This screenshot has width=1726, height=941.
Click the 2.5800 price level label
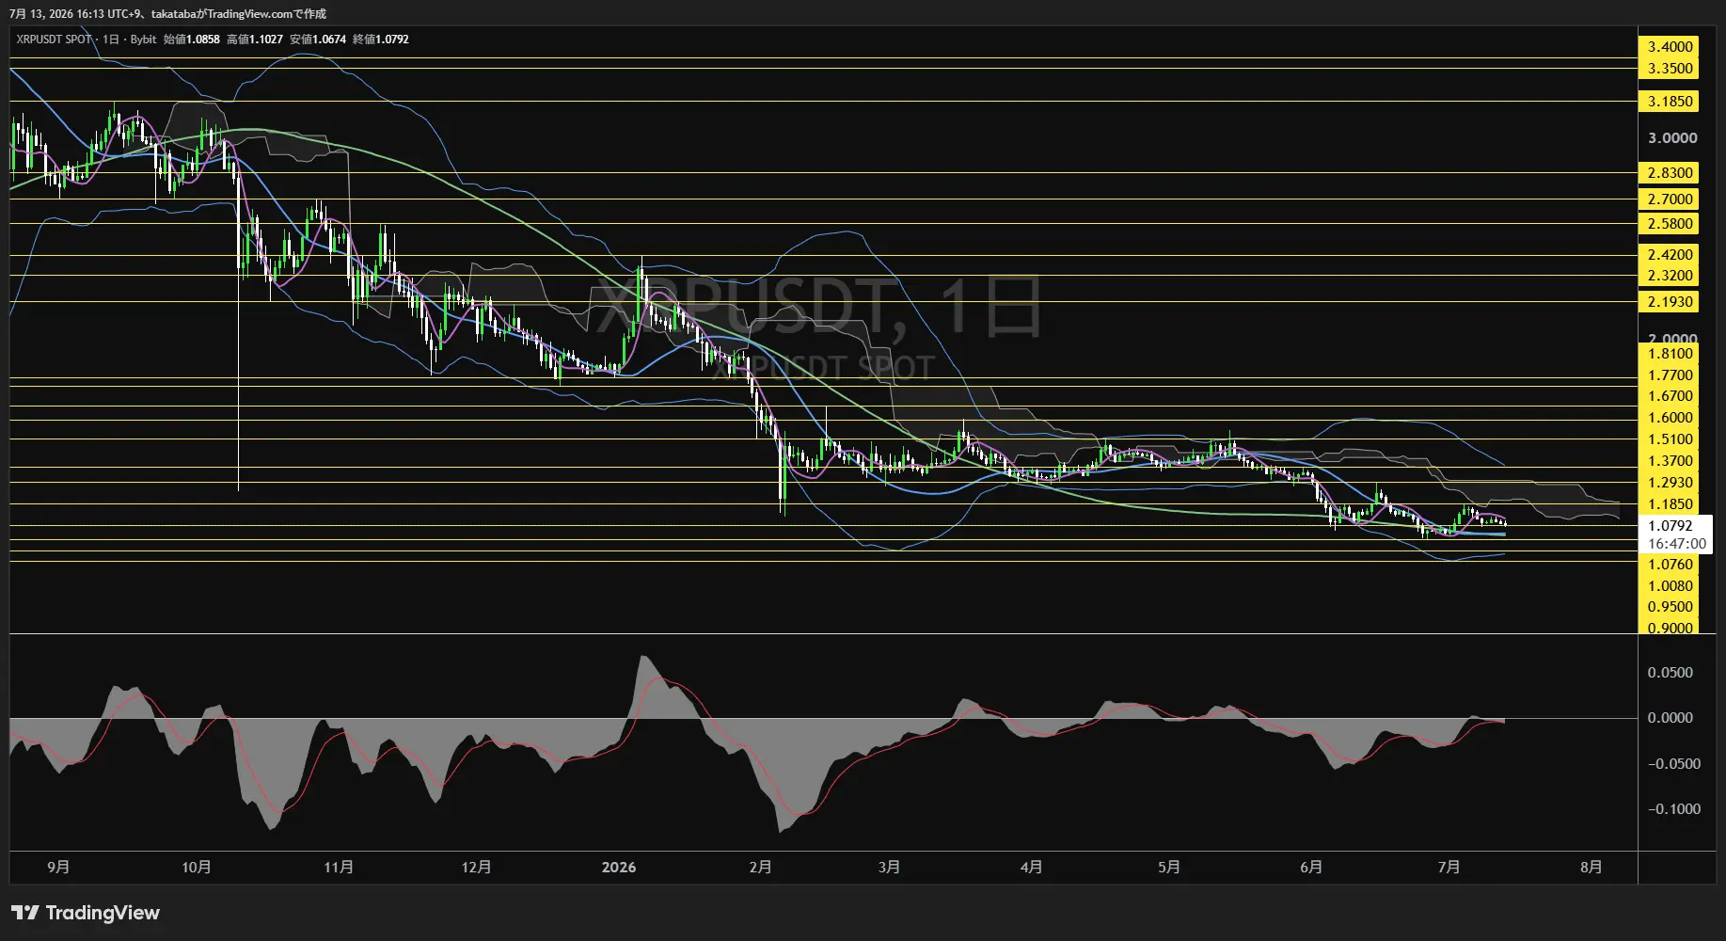1671,224
